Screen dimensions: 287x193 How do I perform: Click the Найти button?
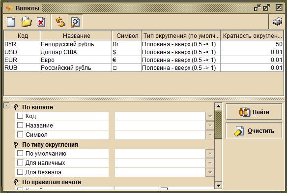[x=254, y=112]
